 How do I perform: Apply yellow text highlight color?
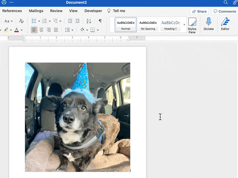pyautogui.click(x=6, y=29)
